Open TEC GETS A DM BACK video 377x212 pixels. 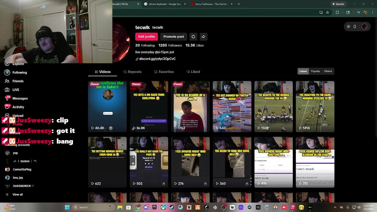pos(149,107)
